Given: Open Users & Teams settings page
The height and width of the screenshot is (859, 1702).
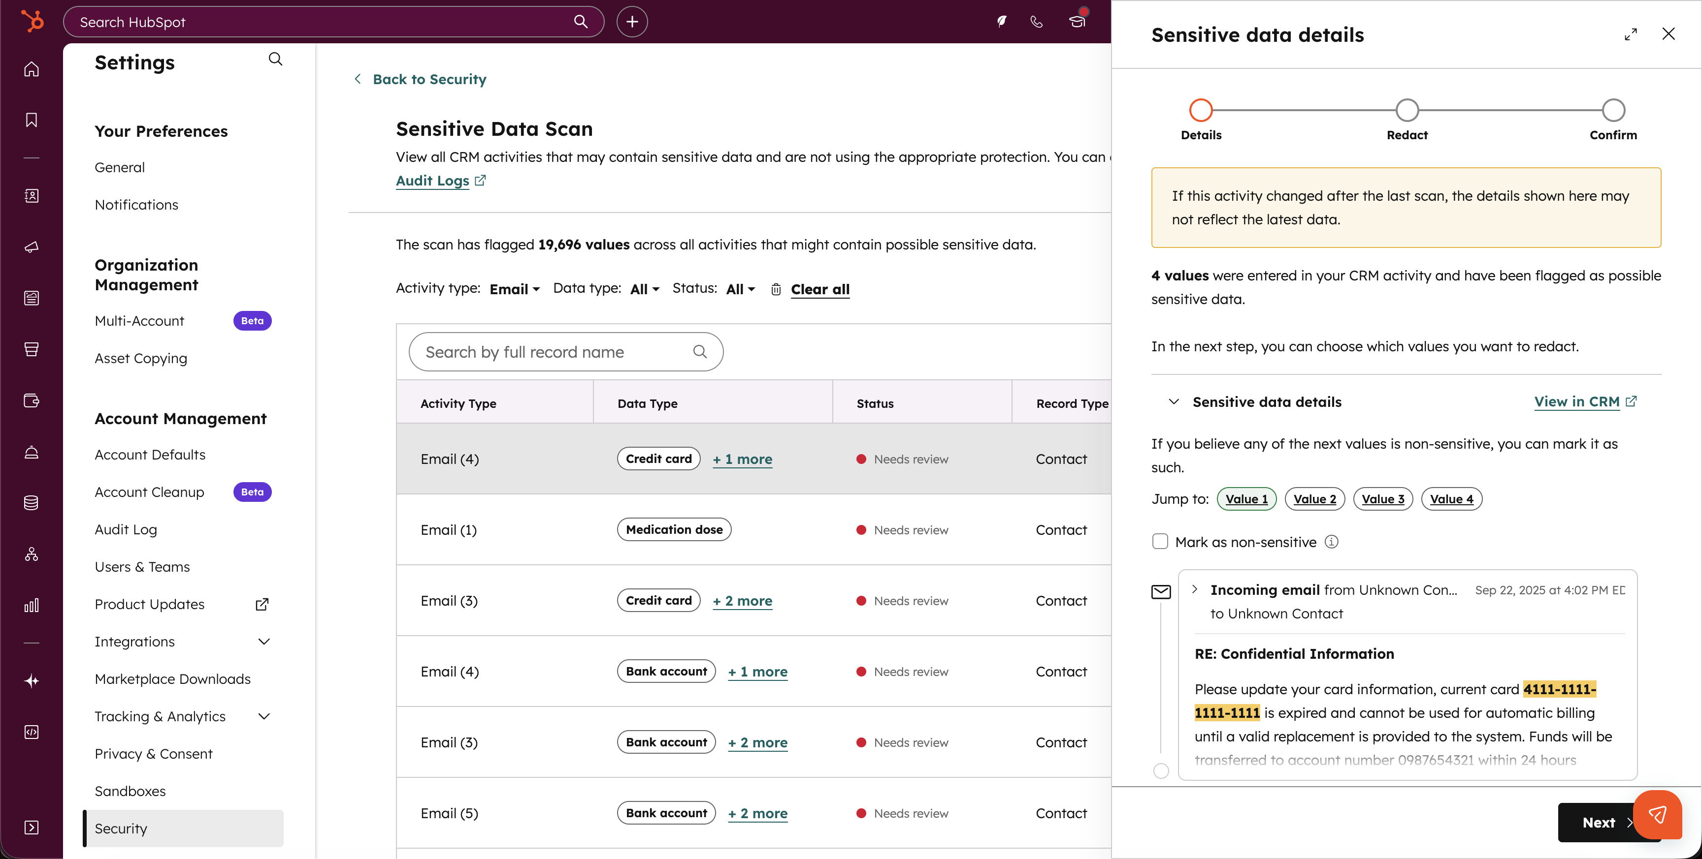Looking at the screenshot, I should (x=142, y=566).
